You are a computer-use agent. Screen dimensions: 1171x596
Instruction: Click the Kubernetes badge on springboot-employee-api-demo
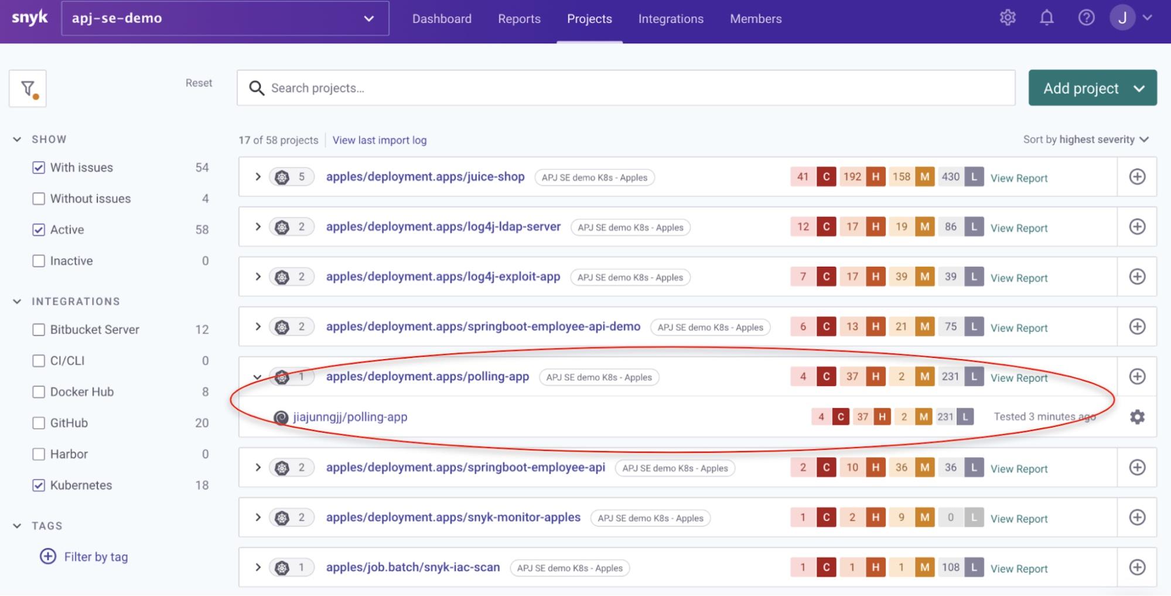291,326
